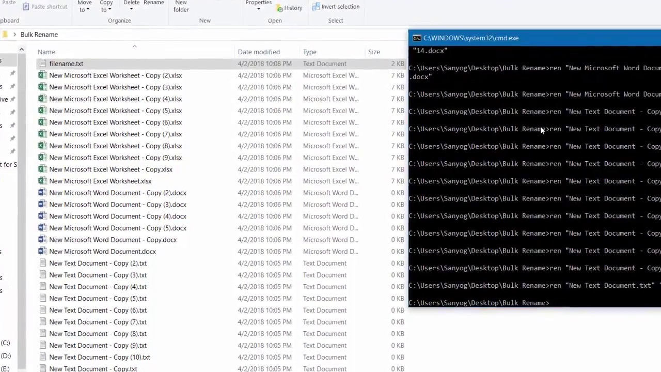The height and width of the screenshot is (372, 661).
Task: Select New Text Document - Copy (7).txt name
Action: 98,322
